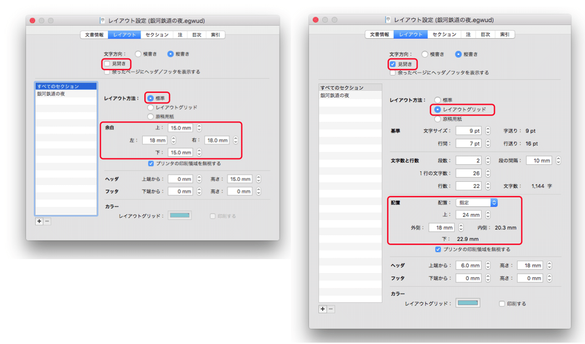Image resolution: width=585 pixels, height=344 pixels.
Task: Toggle header/footer on extra pages, right window
Action: [x=393, y=73]
